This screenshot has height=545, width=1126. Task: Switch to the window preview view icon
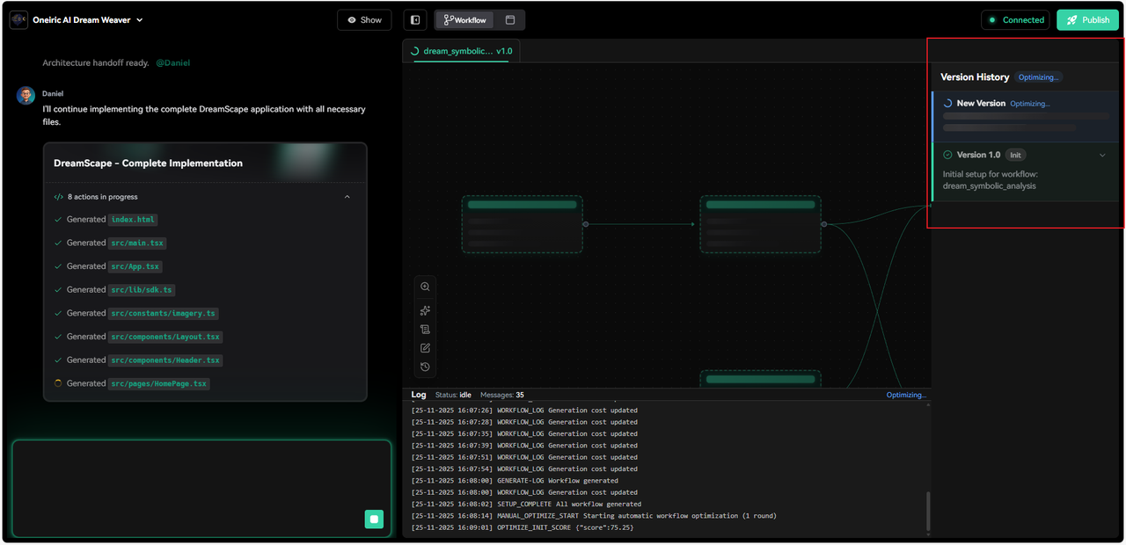coord(510,20)
